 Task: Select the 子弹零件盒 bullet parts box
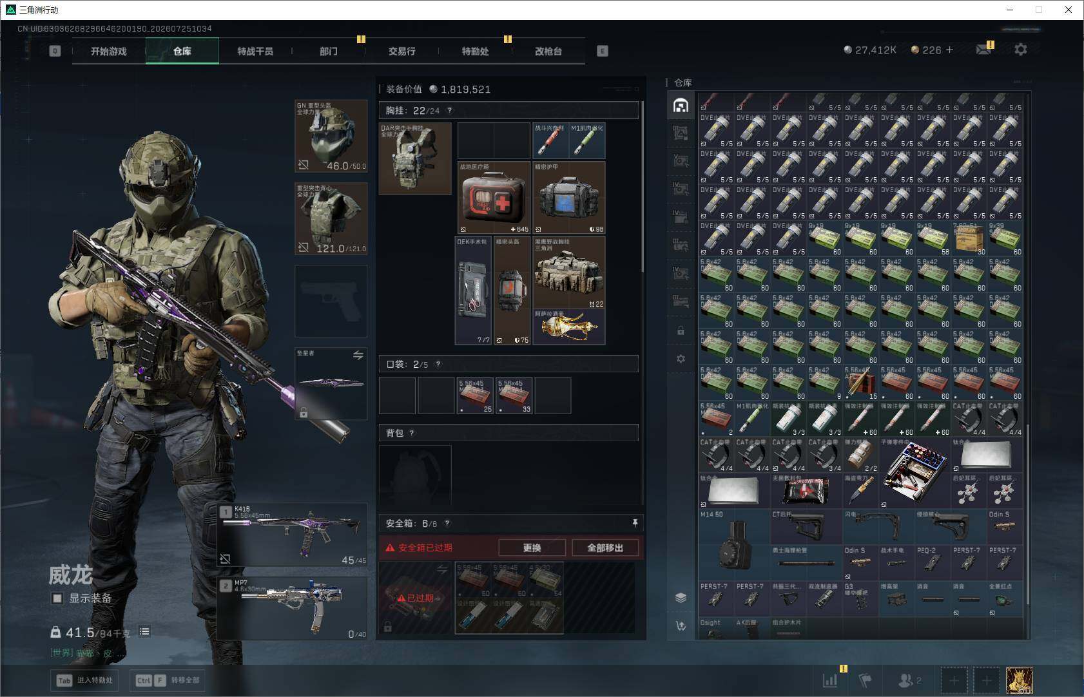[x=915, y=473]
